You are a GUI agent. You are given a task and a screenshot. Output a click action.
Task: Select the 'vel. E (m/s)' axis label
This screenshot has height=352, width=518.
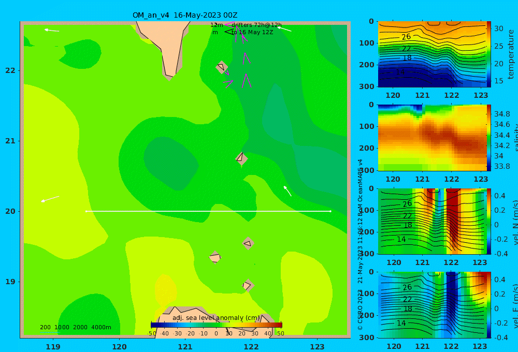(x=515, y=305)
